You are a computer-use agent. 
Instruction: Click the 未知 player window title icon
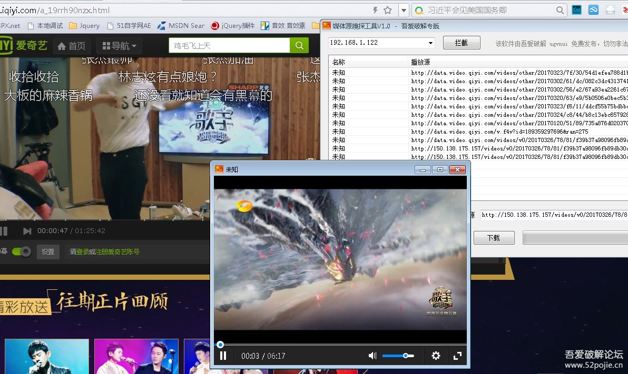click(219, 169)
